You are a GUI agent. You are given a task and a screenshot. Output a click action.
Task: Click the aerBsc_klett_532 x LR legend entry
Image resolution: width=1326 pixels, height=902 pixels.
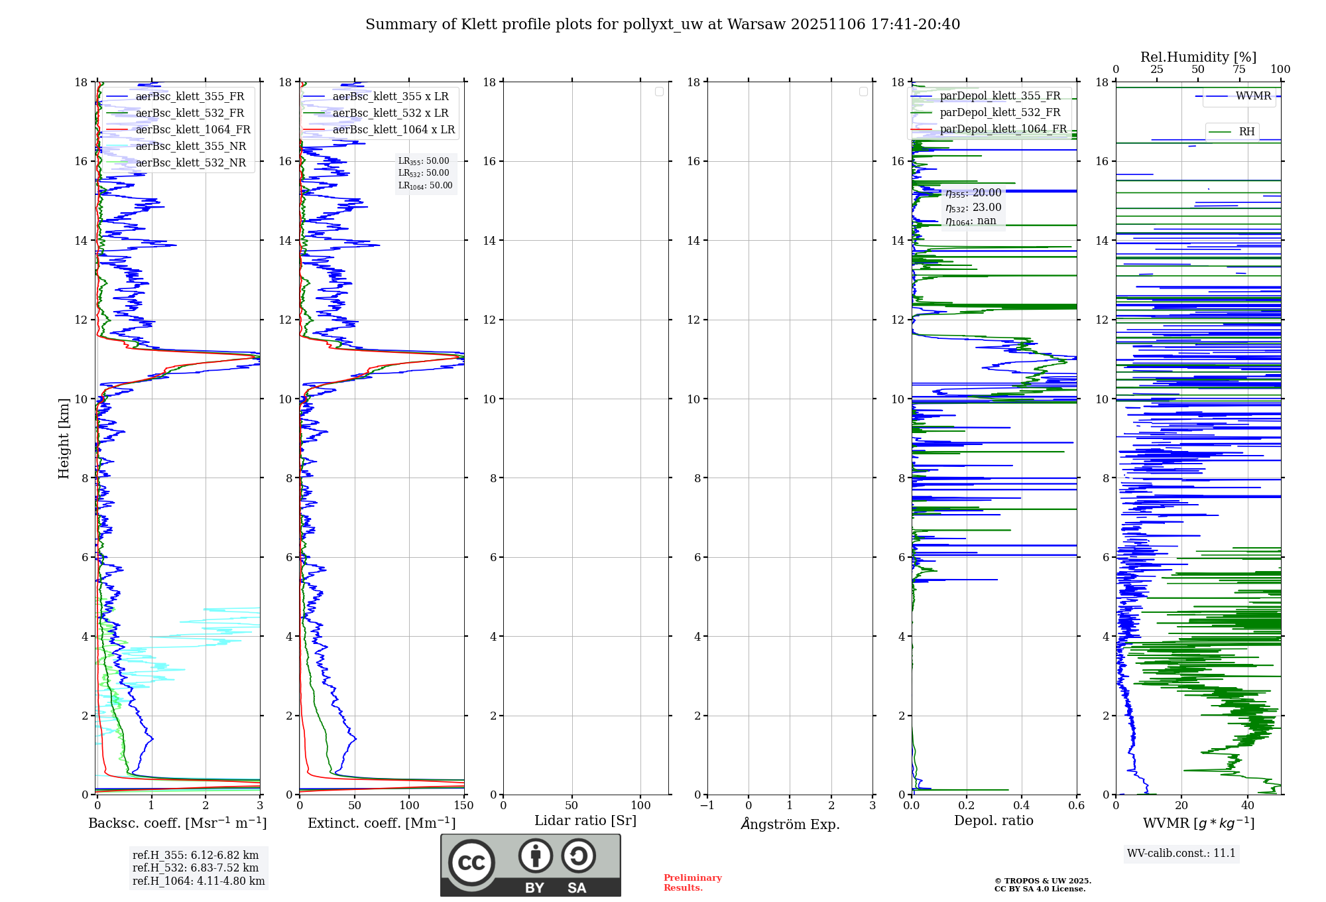[390, 113]
